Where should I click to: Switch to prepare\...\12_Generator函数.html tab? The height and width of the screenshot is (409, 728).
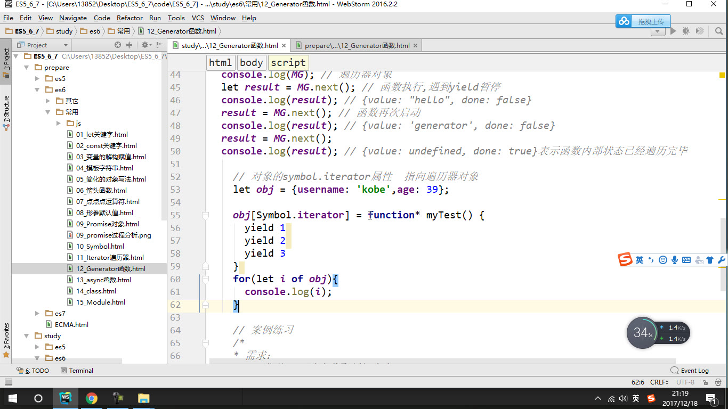[x=357, y=46]
